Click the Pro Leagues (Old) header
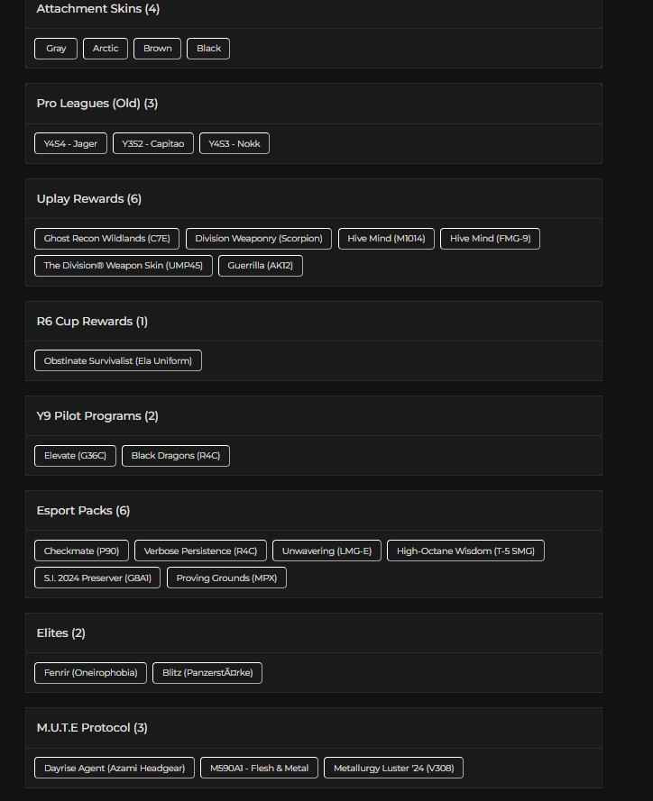Screen dimensions: 653x801 tap(97, 104)
